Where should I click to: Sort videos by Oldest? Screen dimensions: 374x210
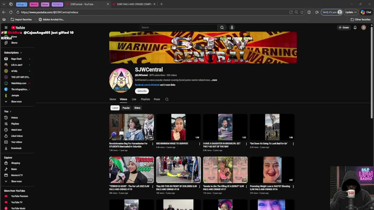point(137,108)
